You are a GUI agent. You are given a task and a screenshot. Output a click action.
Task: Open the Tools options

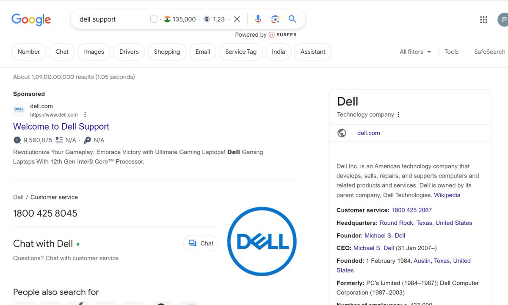tap(451, 52)
